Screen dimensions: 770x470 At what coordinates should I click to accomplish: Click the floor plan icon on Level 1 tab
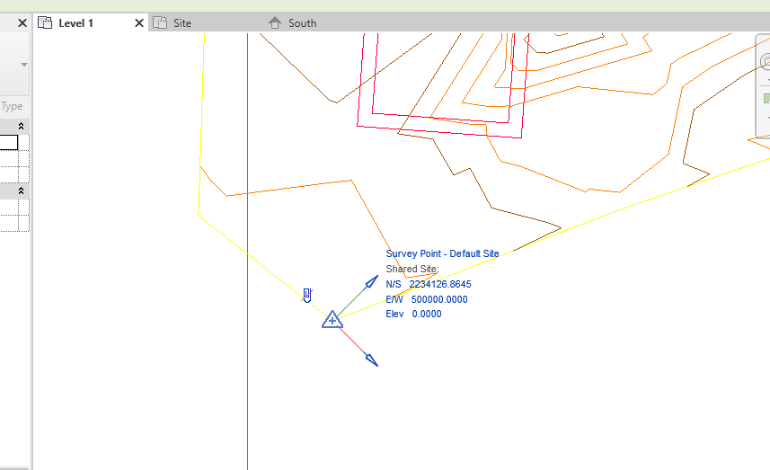[x=45, y=23]
